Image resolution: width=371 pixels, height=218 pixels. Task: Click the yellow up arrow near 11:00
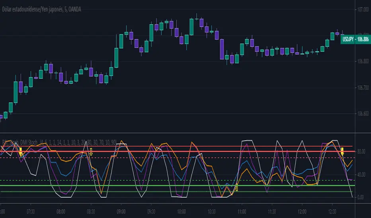point(237,187)
